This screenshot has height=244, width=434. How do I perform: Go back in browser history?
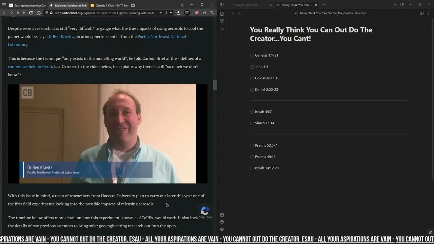click(x=4, y=13)
